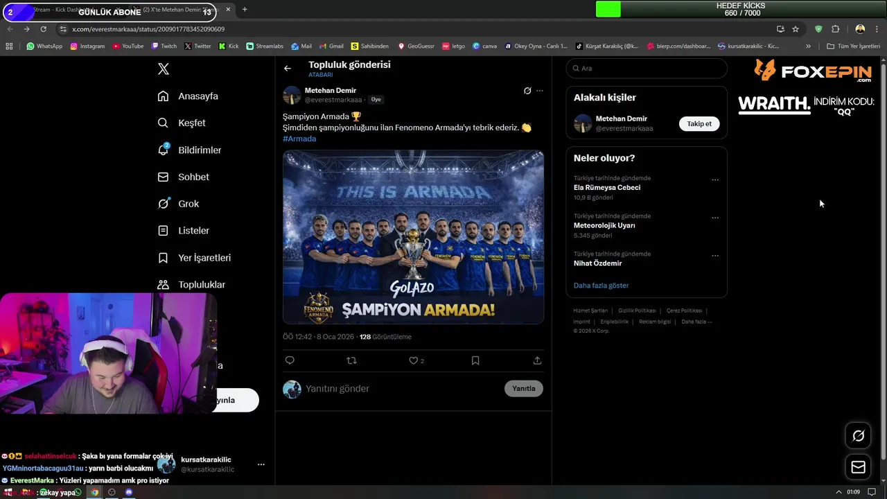Open Keşfet in the sidebar
The width and height of the screenshot is (887, 499).
click(x=182, y=123)
